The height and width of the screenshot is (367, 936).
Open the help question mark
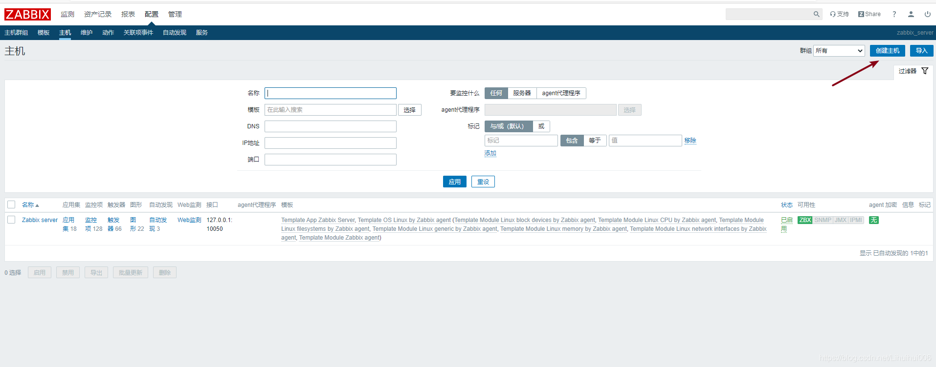point(894,14)
